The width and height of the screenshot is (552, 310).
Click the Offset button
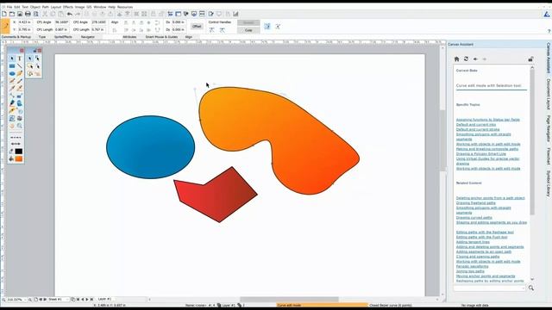(x=197, y=27)
